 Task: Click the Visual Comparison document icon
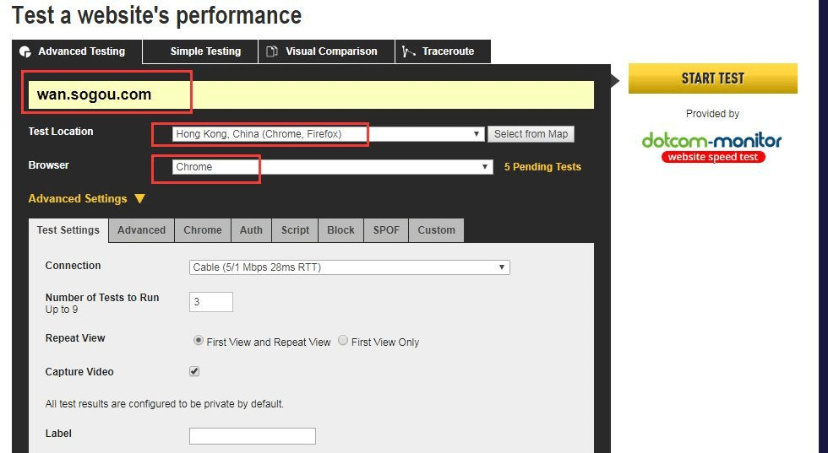272,51
